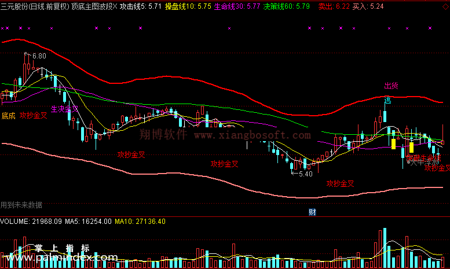Click the red 突破生命线 signal label
Viewport: 450px width, 269px height.
click(x=424, y=158)
